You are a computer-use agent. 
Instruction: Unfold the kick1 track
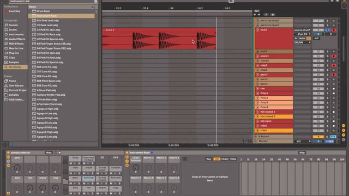pos(257,30)
